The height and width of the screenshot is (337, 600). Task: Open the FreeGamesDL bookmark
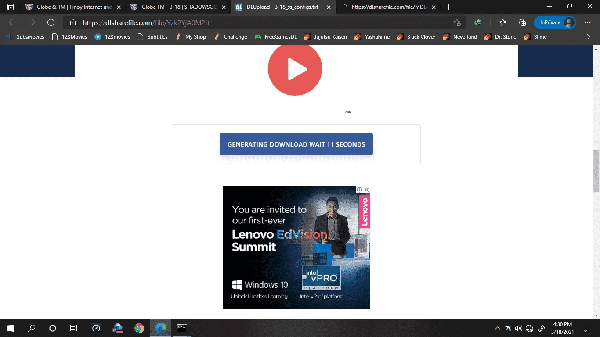point(276,37)
